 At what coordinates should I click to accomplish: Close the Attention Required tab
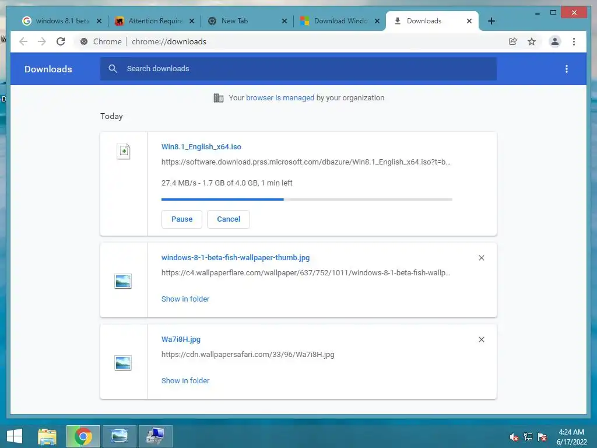pos(192,21)
